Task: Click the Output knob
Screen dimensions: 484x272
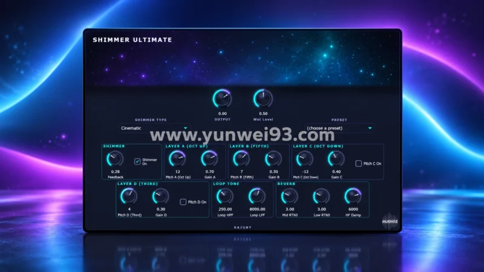Action: 222,99
